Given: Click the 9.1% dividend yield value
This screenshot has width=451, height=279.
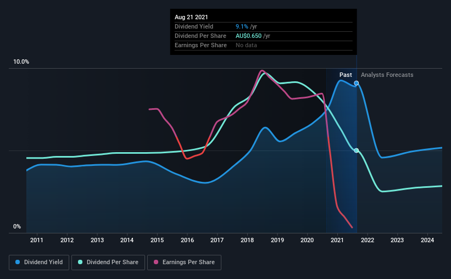Looking at the screenshot, I should [x=242, y=26].
